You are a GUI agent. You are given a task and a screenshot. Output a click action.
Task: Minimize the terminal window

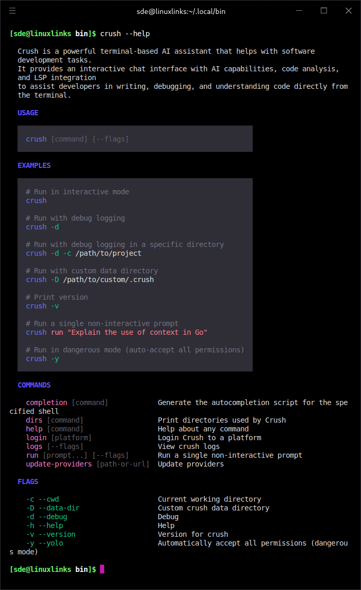tap(299, 10)
